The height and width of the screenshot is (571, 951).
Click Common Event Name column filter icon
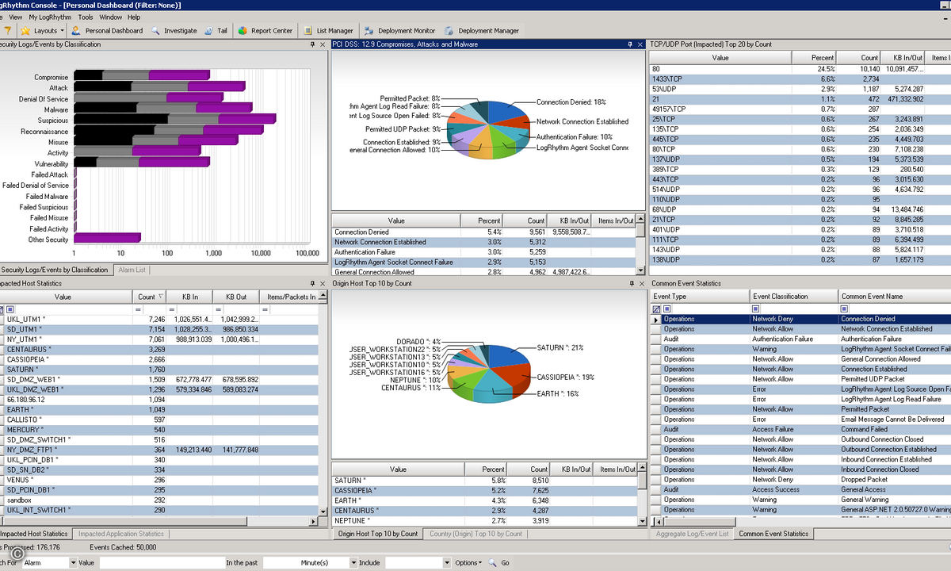(843, 309)
